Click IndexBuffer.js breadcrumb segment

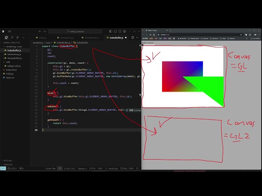[x=62, y=42]
